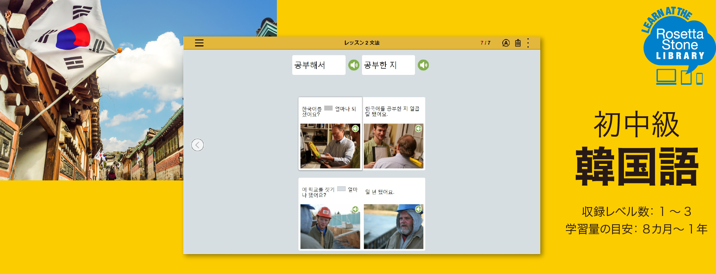
Task: Play sound on red hard hat photo
Action: pos(355,209)
